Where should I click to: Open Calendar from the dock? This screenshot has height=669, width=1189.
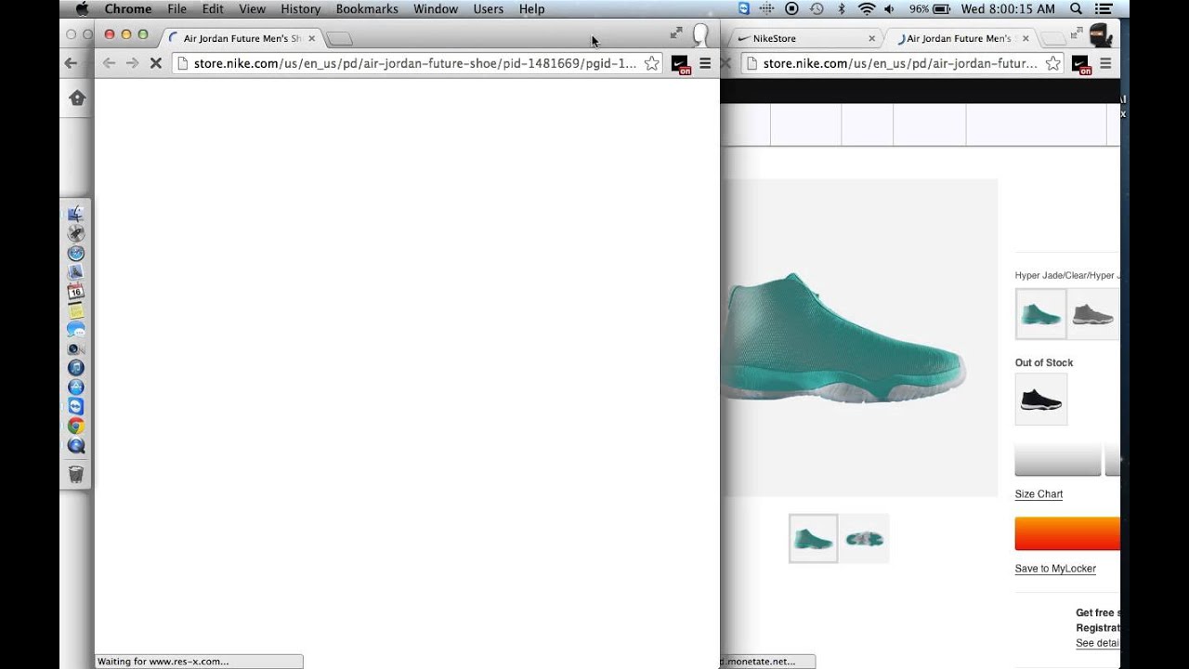pos(76,292)
